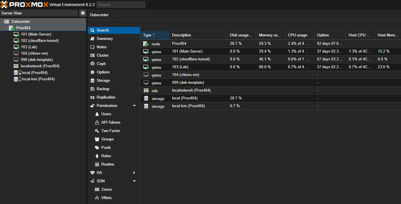Image resolution: width=401 pixels, height=204 pixels.
Task: Sort table by Uptime column header
Action: coord(323,35)
